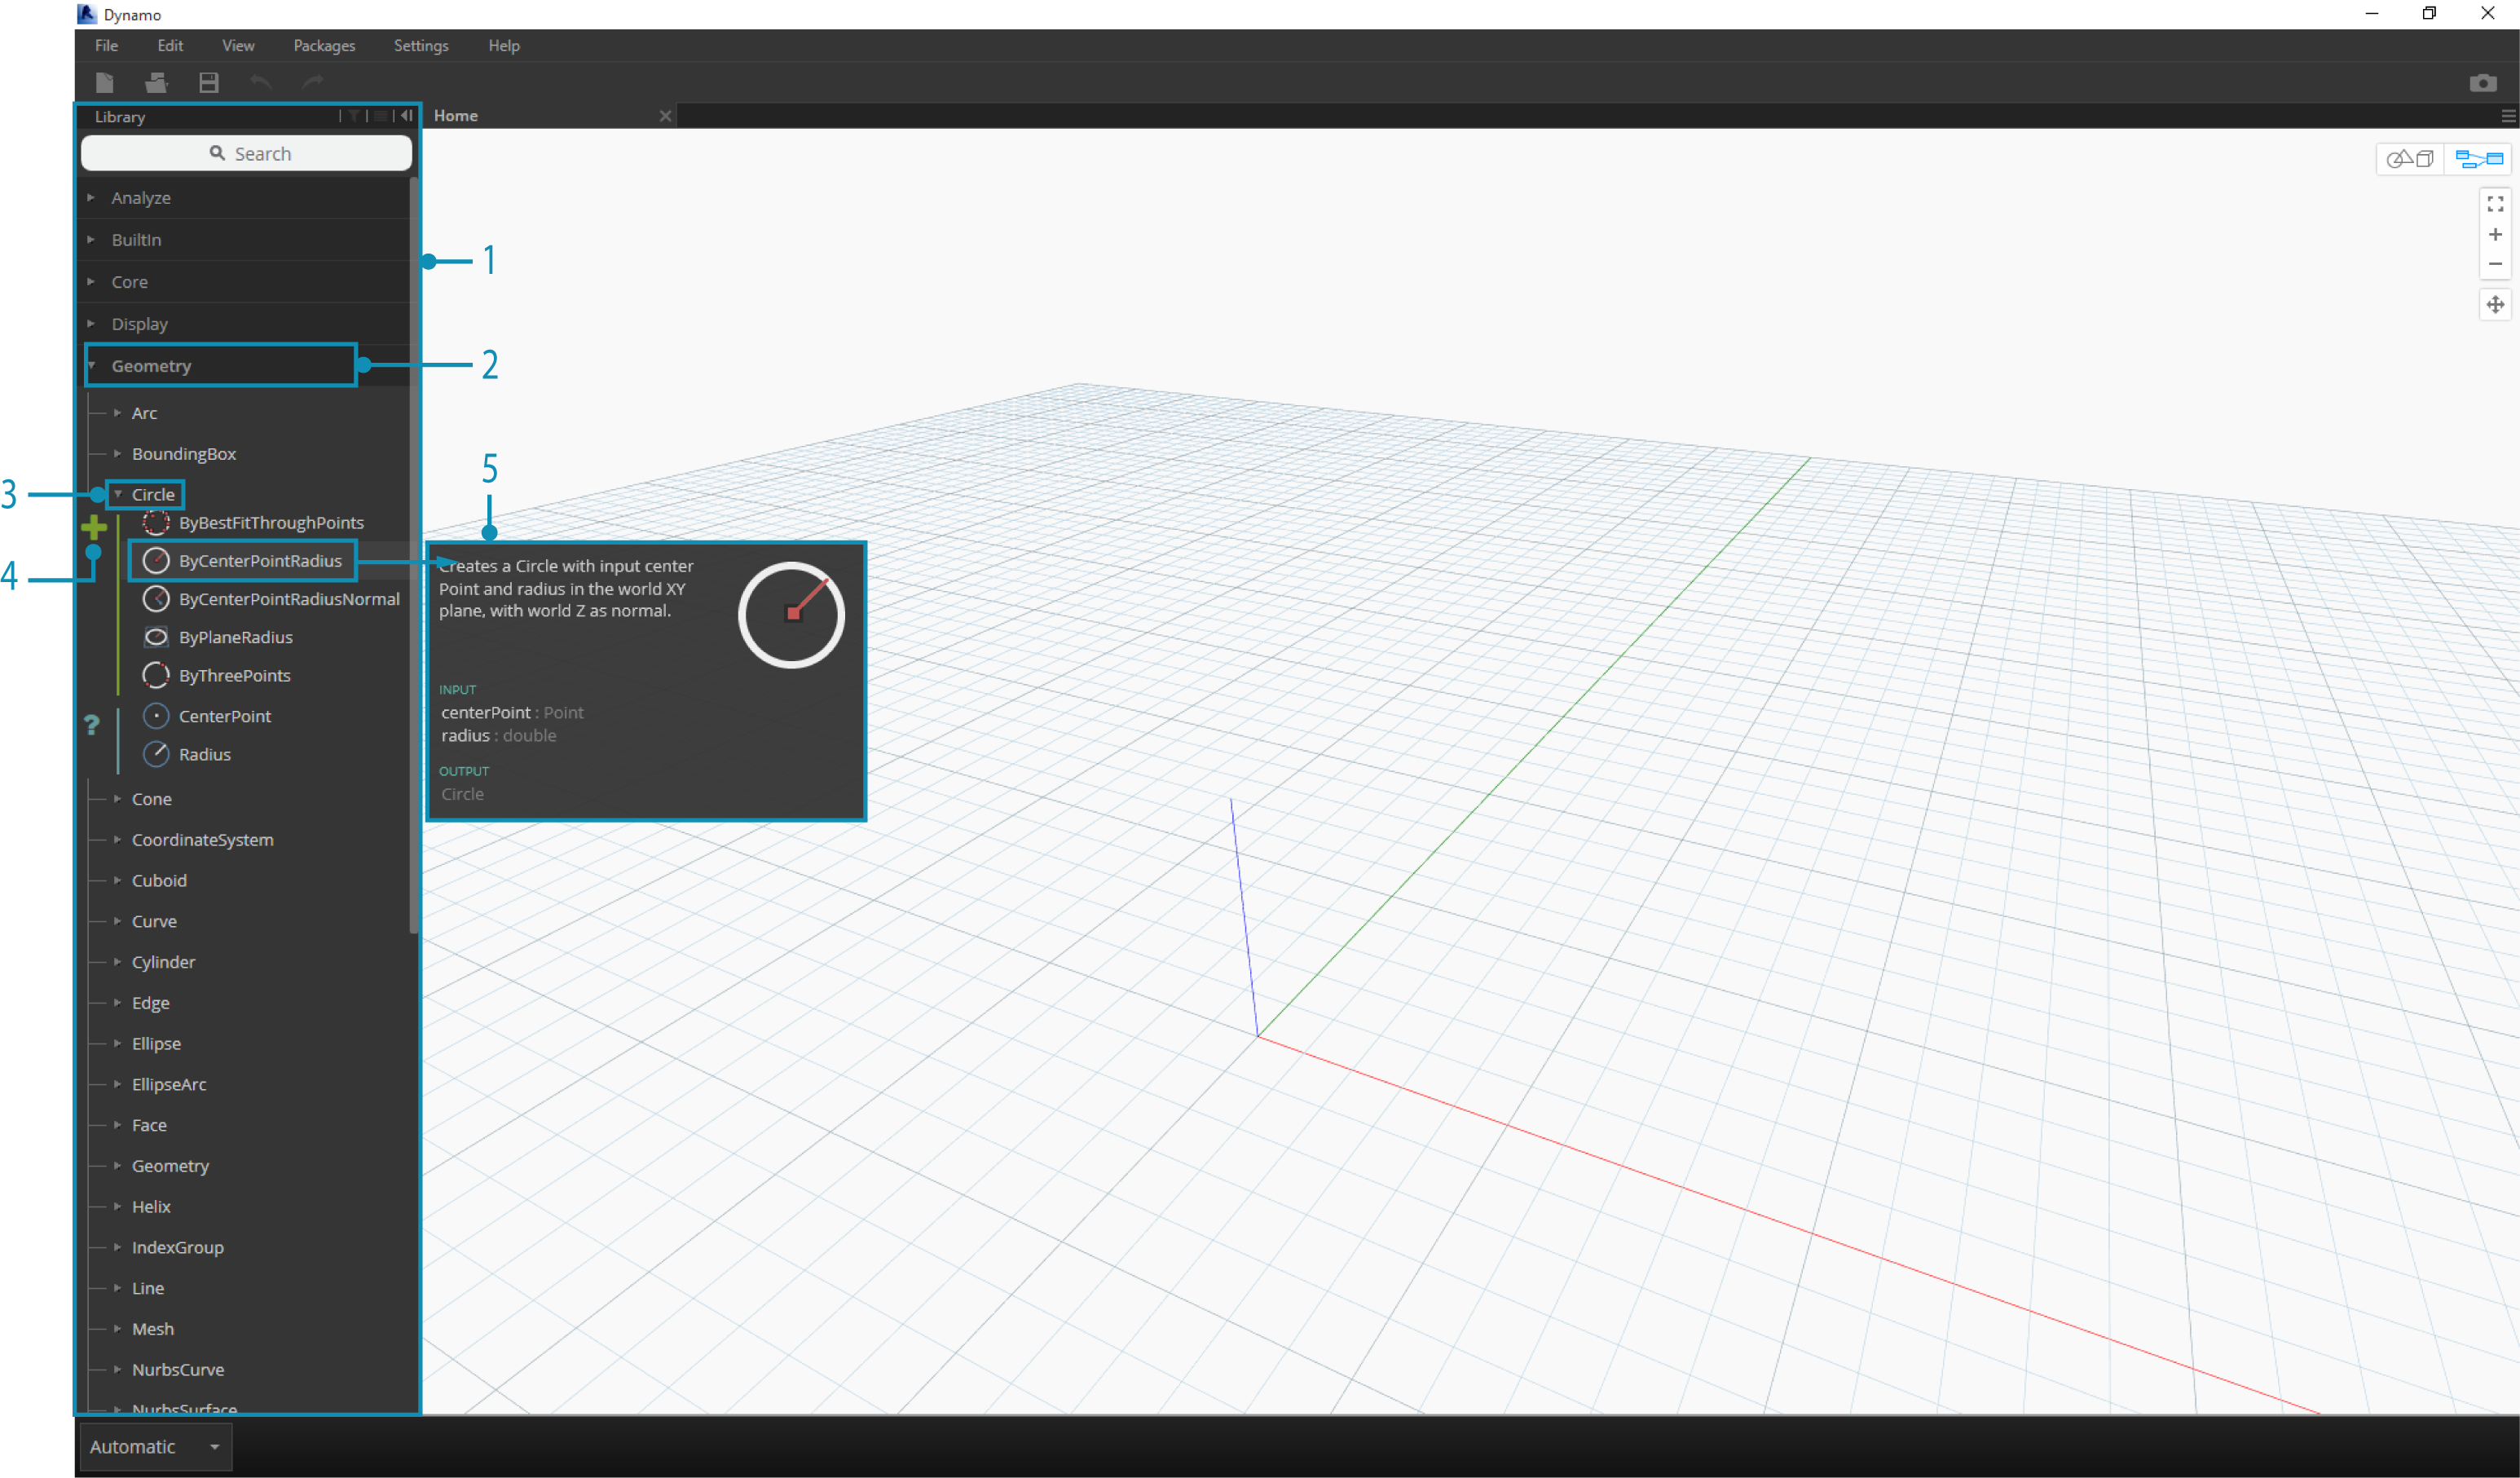Image resolution: width=2520 pixels, height=1478 pixels.
Task: Click the Radius query node
Action: coord(204,753)
